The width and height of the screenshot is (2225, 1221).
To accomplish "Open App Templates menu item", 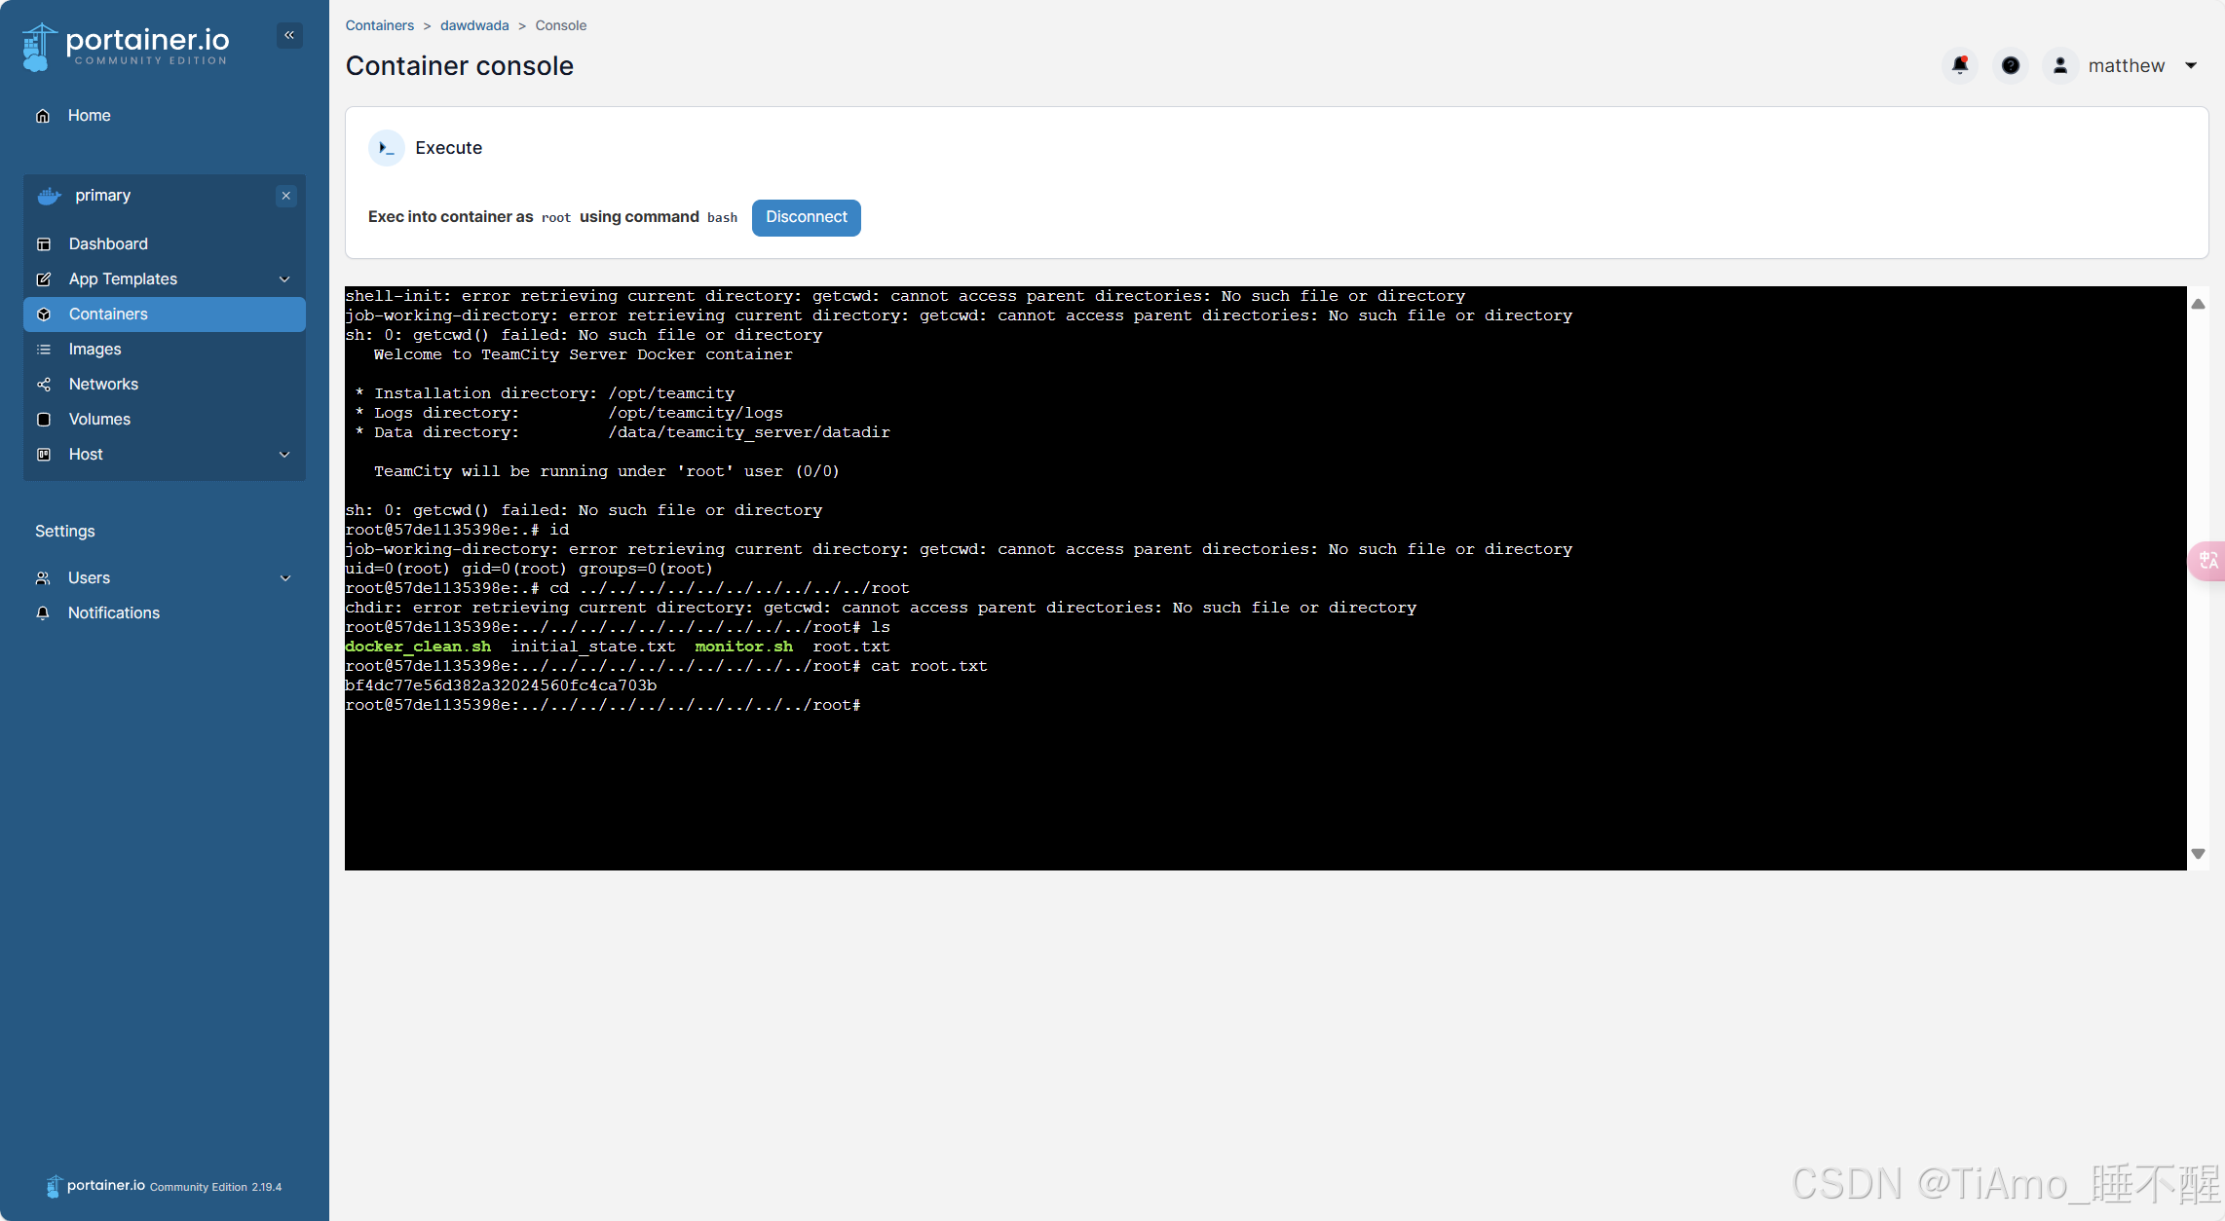I will [x=165, y=279].
